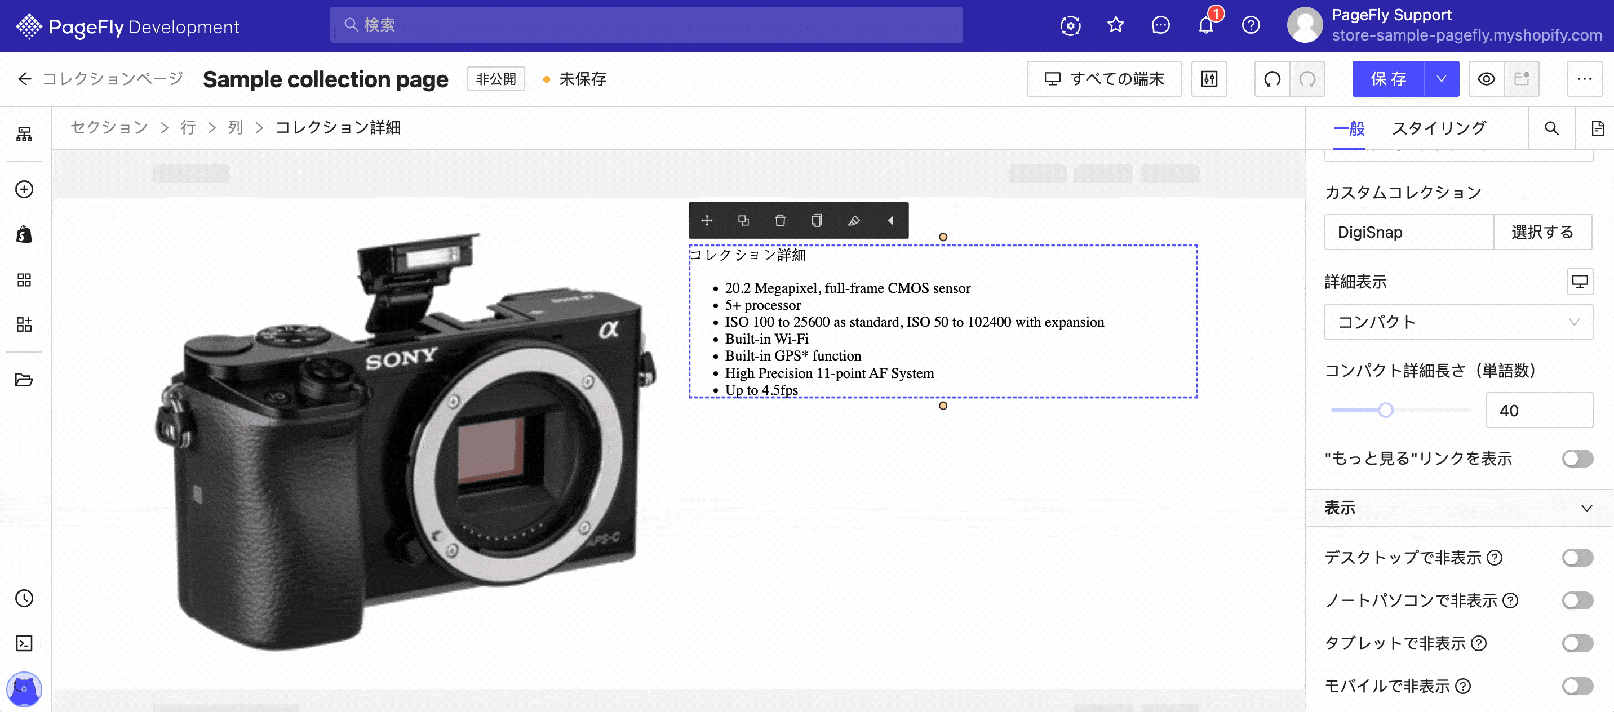Copy the element via the clipboard icon

(817, 220)
